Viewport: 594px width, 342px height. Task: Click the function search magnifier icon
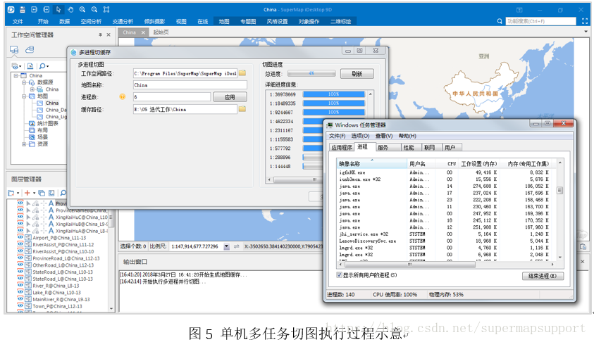click(500, 21)
